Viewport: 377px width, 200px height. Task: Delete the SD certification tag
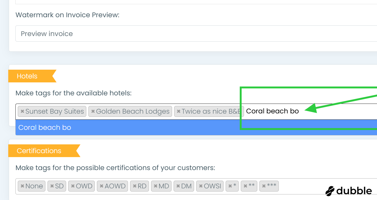[52, 186]
